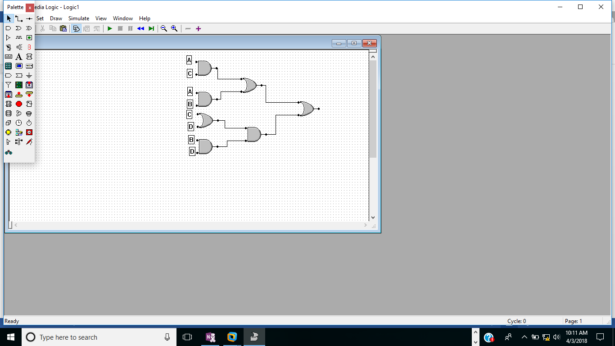Viewport: 615px width, 346px height.
Task: Select the arrow selection tool in the palette
Action: 8,18
